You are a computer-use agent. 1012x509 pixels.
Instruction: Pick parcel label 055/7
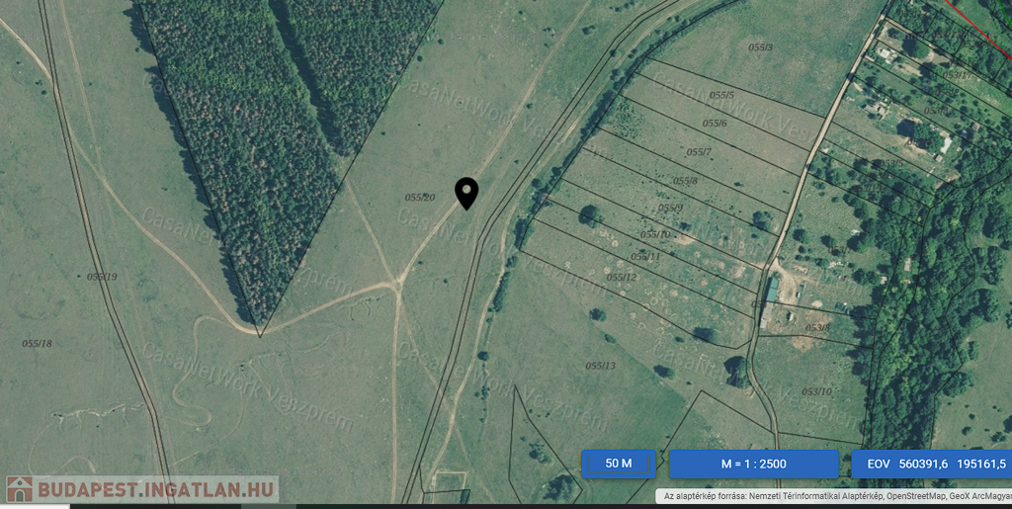[x=699, y=152]
